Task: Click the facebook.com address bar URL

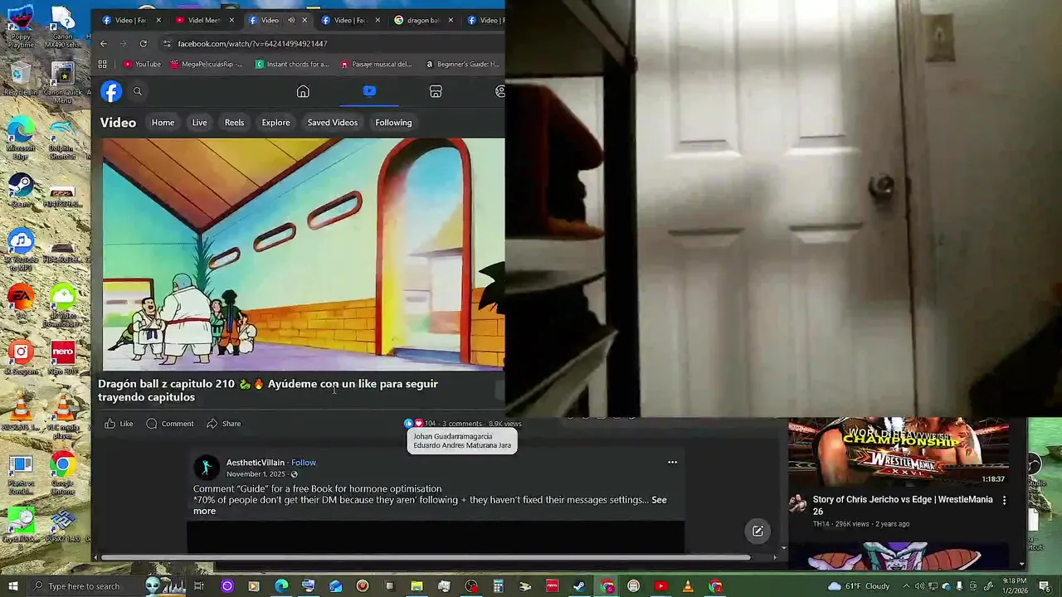Action: coord(252,43)
